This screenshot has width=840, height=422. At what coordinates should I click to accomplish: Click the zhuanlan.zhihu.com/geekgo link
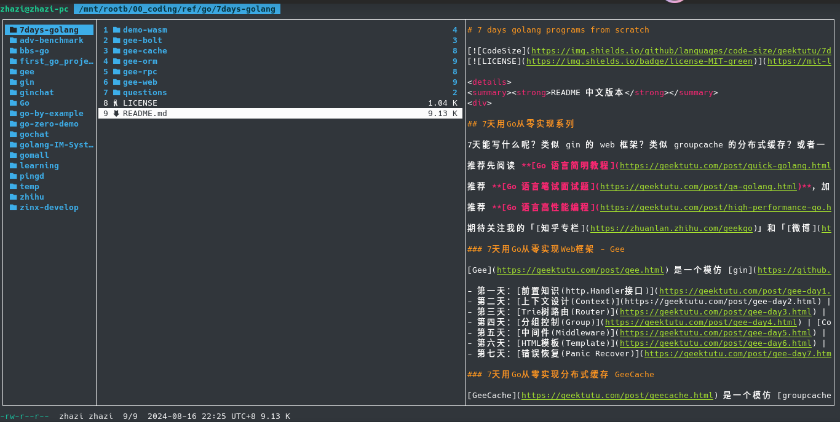pyautogui.click(x=671, y=229)
